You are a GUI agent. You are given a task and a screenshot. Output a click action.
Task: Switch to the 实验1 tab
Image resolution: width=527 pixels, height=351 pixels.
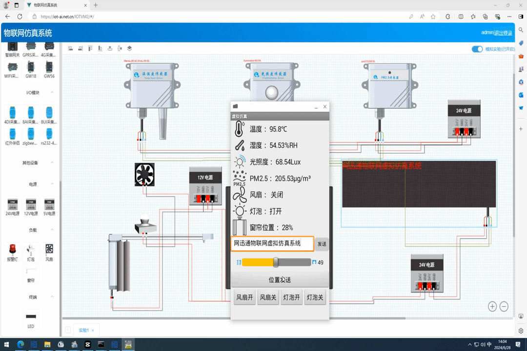84,330
